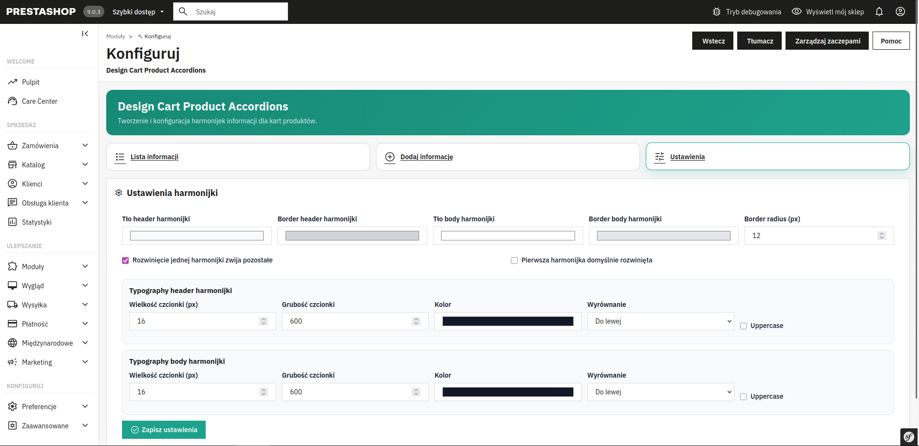Click body Wielkość czcionki spinner arrows
This screenshot has width=919, height=446.
[264, 392]
